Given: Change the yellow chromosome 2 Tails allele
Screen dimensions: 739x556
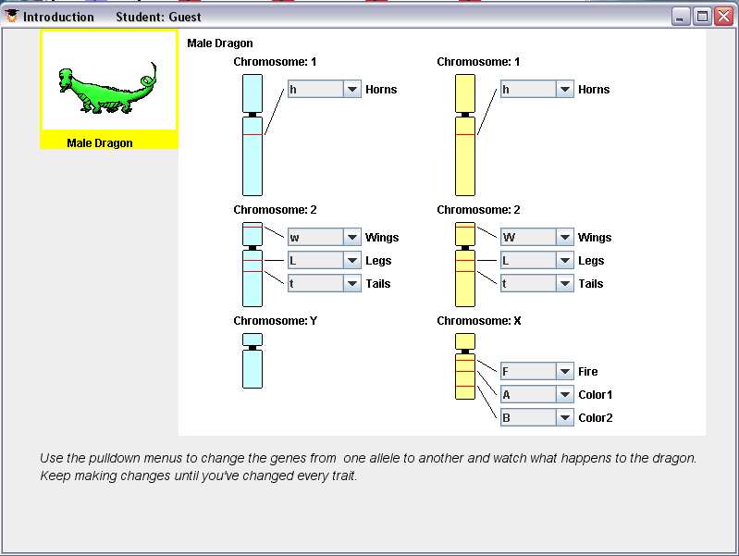Looking at the screenshot, I should [x=537, y=283].
